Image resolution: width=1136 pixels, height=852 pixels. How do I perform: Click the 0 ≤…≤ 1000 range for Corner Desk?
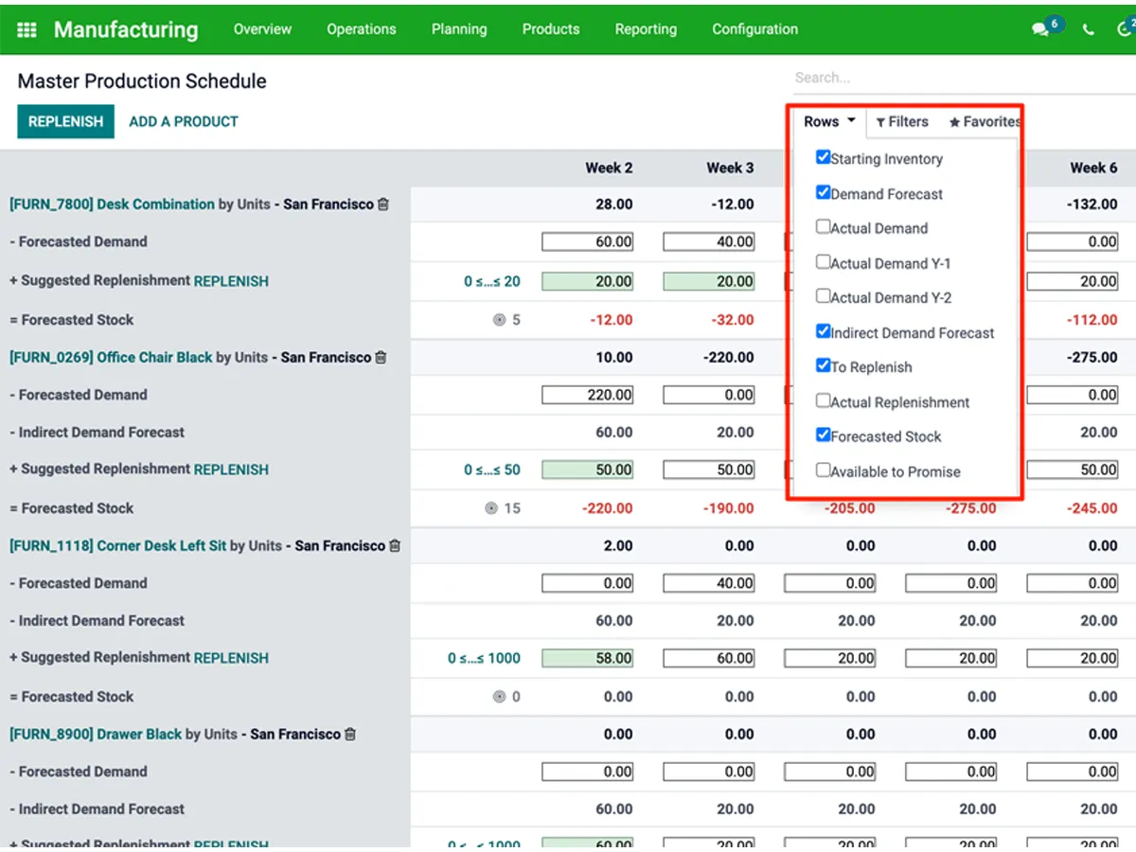pyautogui.click(x=485, y=658)
